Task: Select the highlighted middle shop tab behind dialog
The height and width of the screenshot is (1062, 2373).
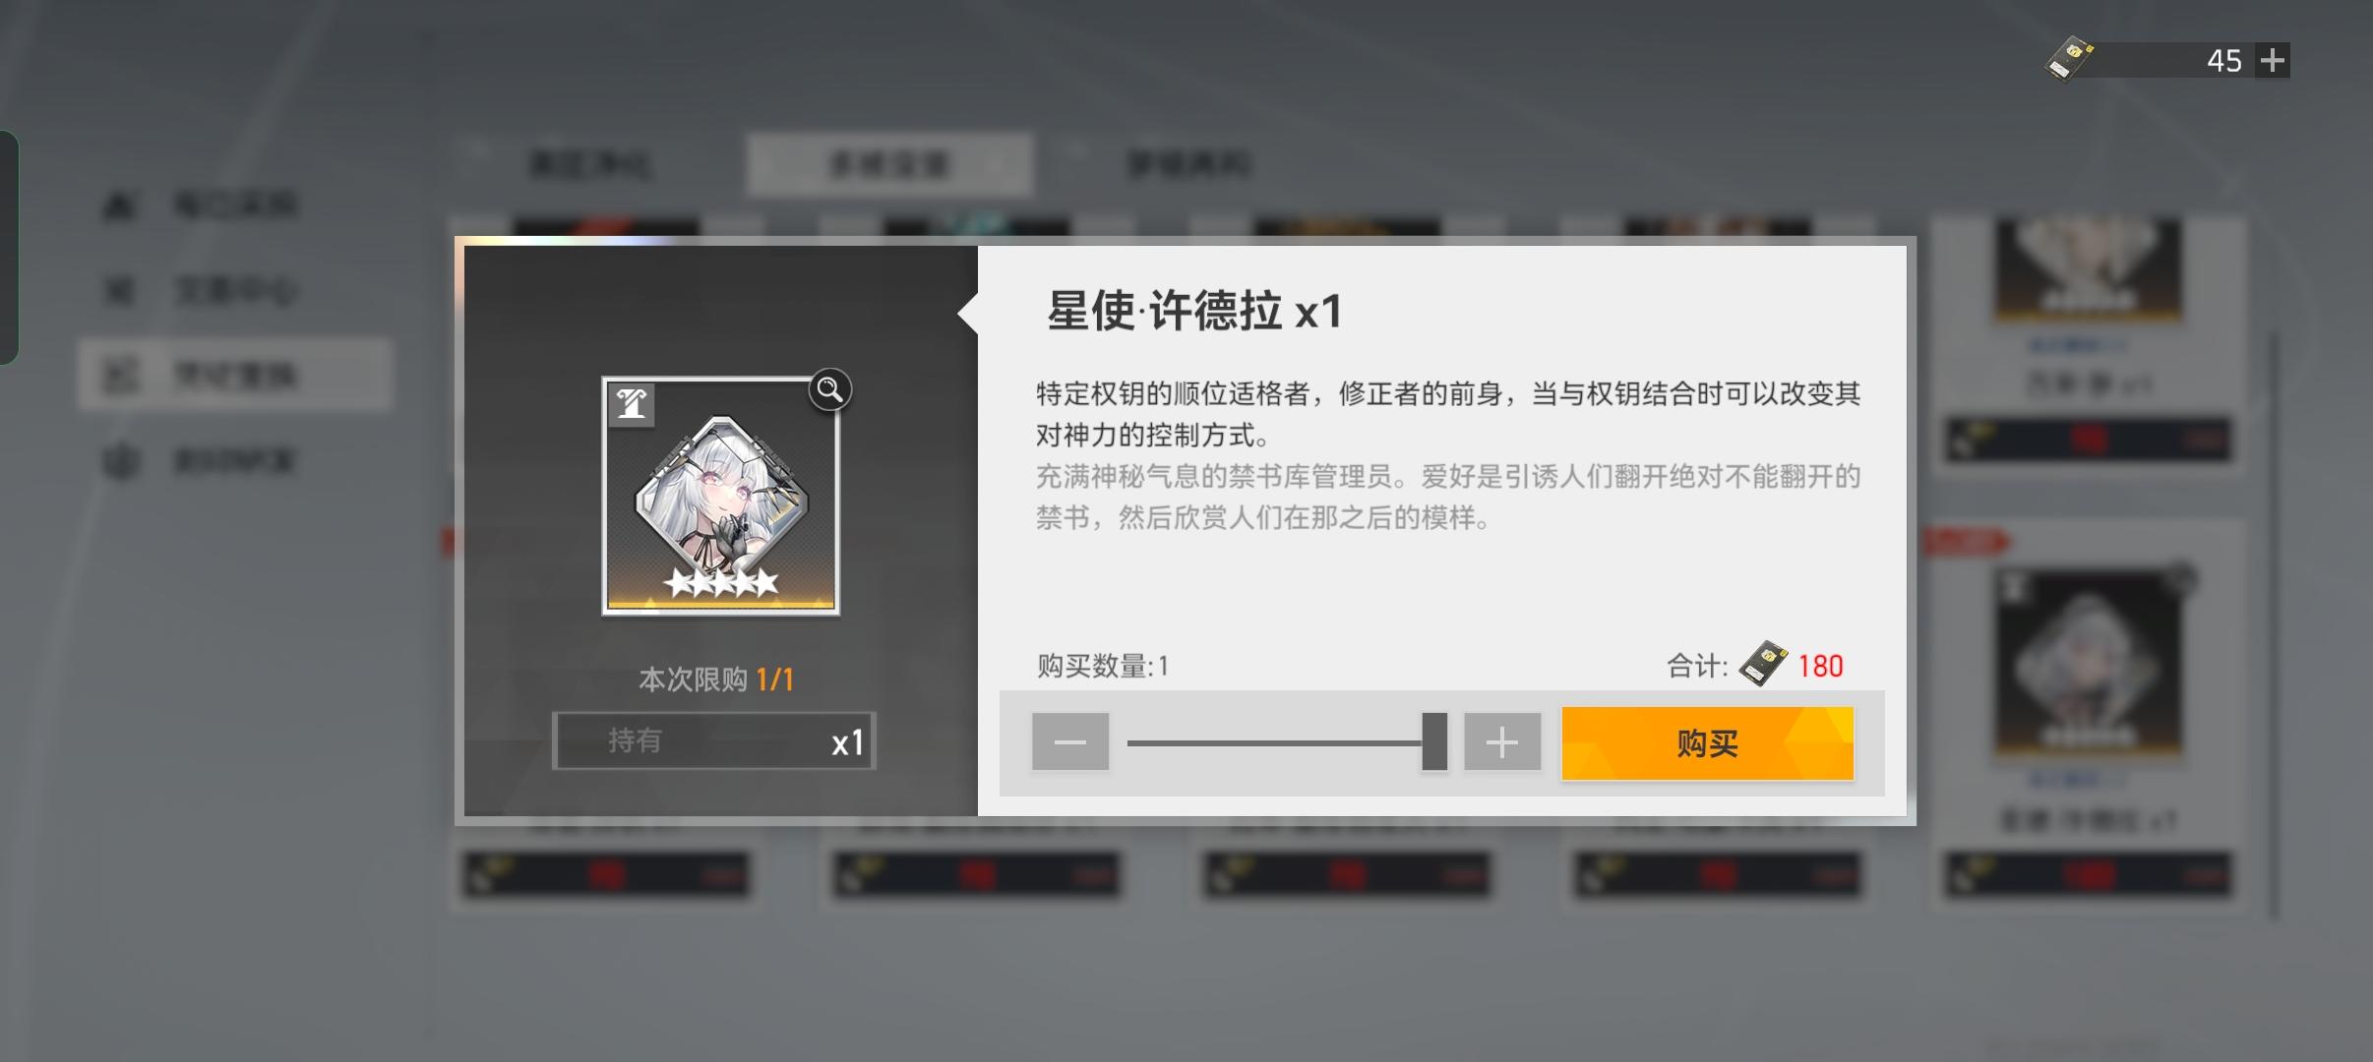Action: (889, 164)
